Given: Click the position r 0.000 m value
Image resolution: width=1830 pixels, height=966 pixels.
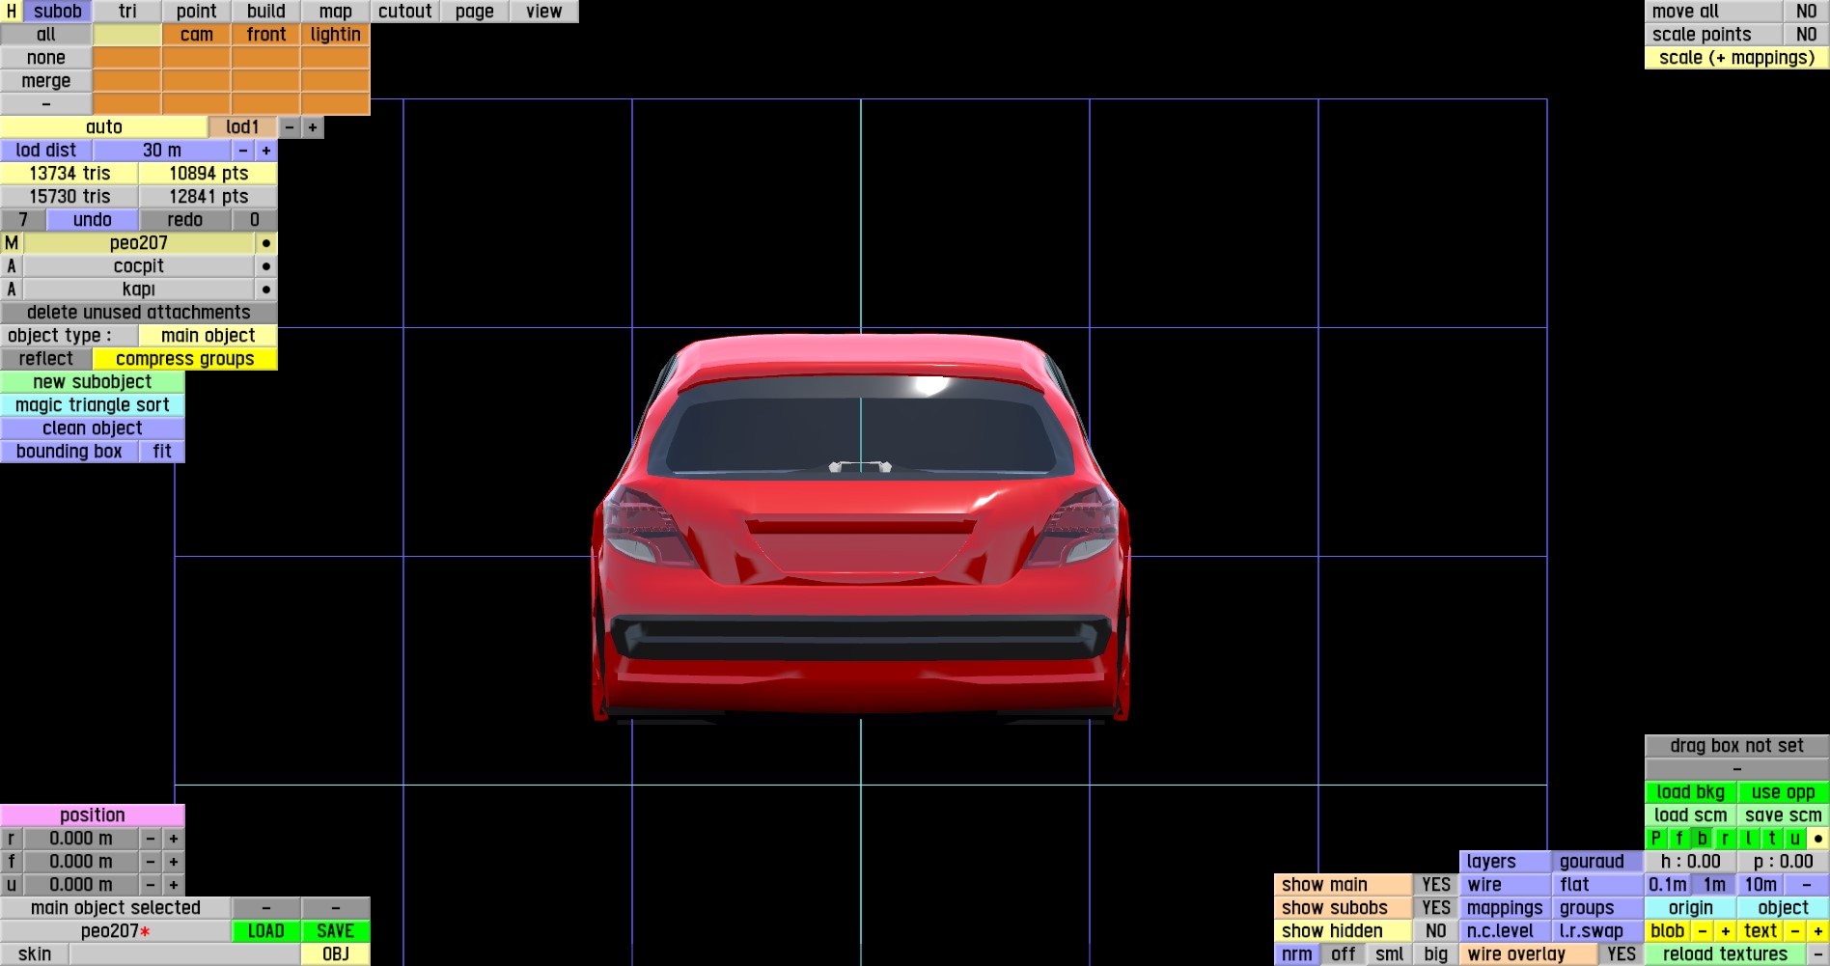Looking at the screenshot, I should 81,839.
